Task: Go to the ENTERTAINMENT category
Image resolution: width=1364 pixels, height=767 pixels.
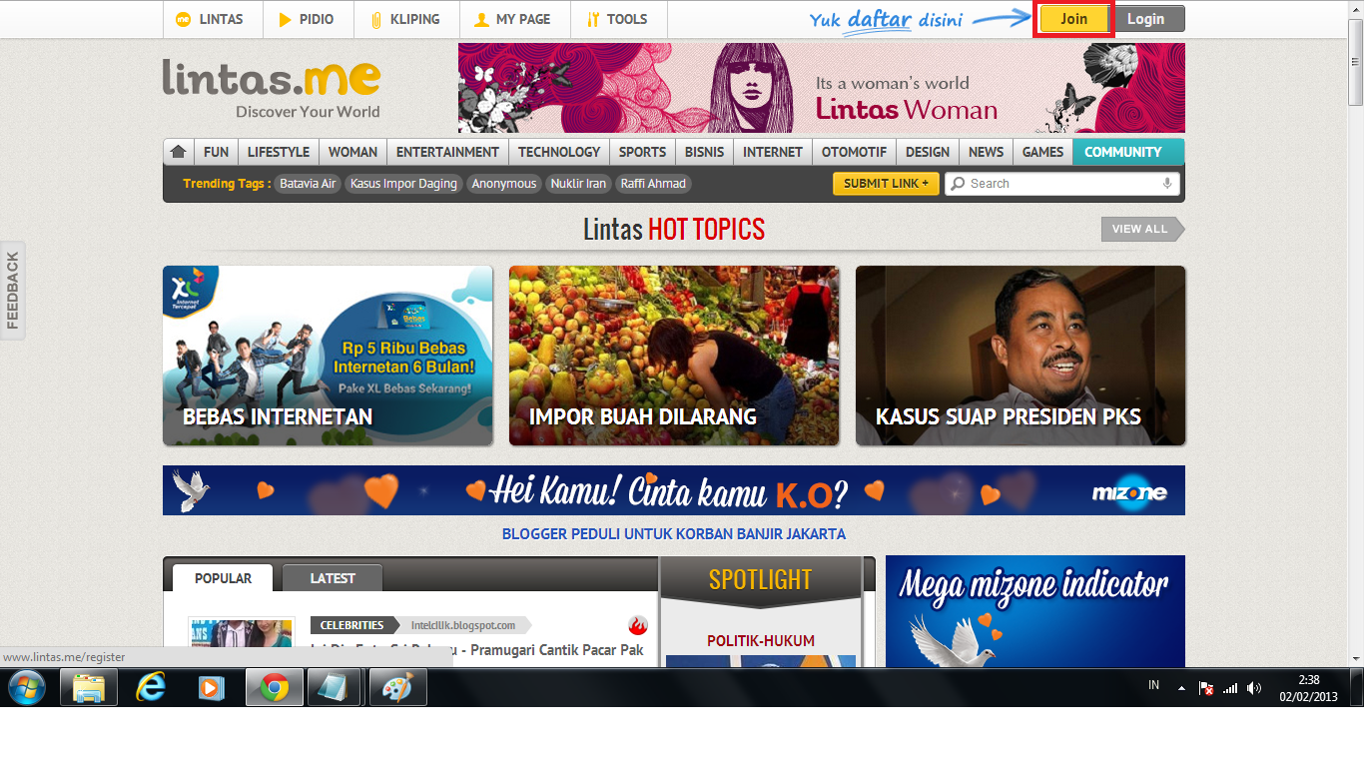Action: [447, 152]
